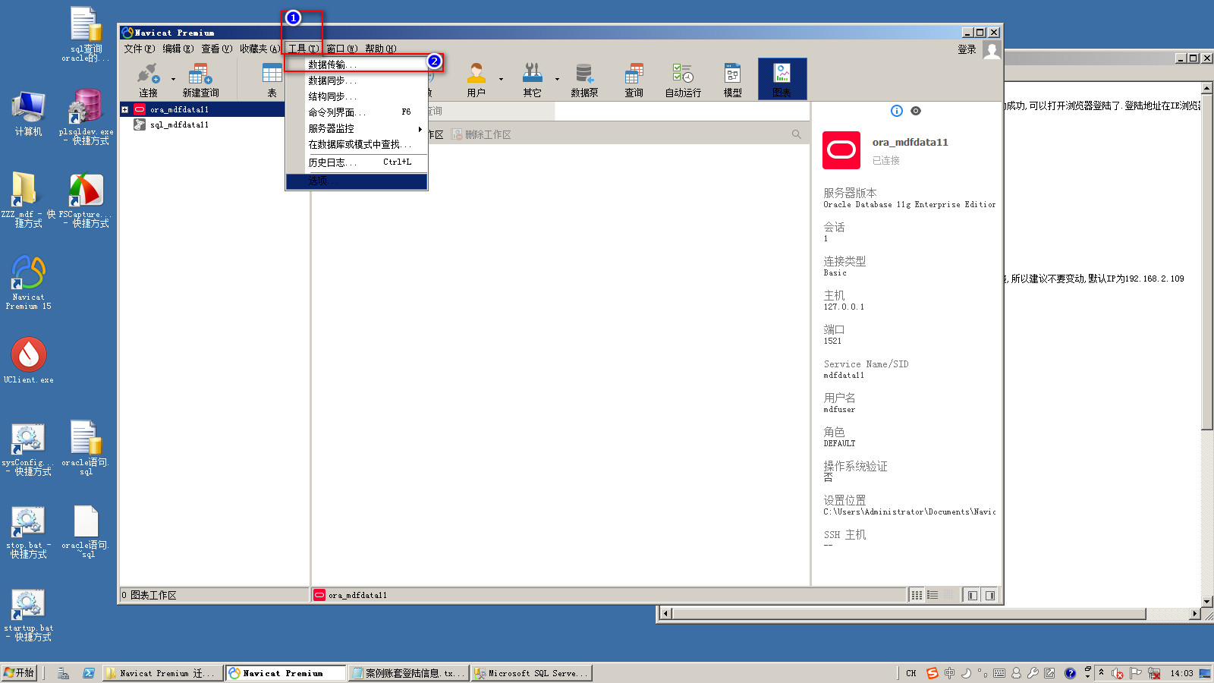Click the 查询 (Query) toolbar icon
The width and height of the screenshot is (1214, 683).
(x=634, y=79)
